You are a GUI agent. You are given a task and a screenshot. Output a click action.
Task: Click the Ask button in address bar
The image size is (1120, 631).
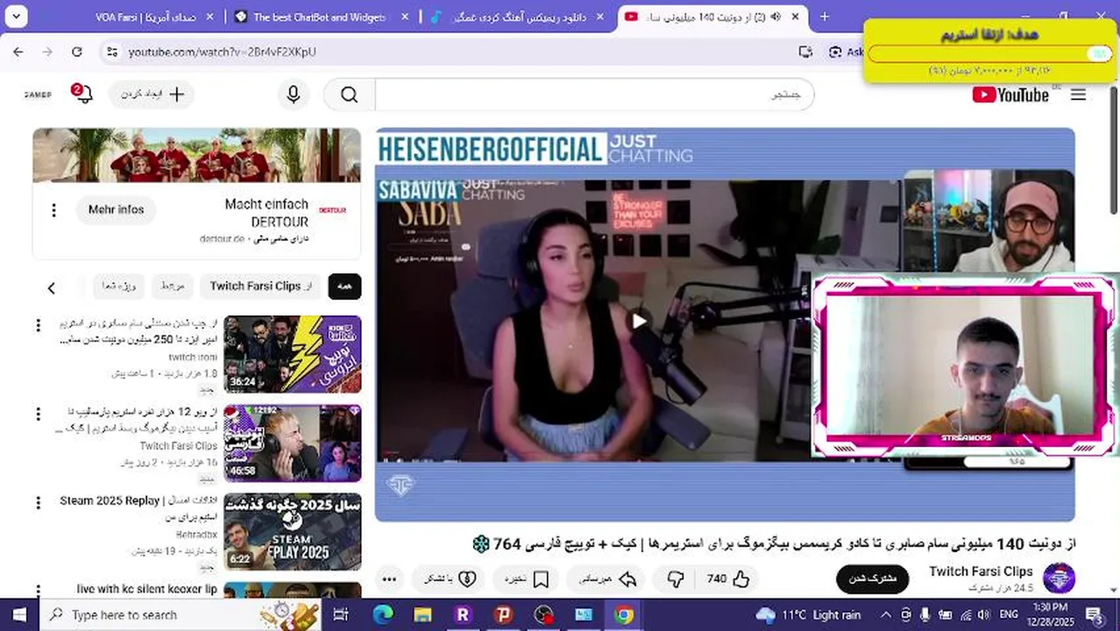click(x=847, y=52)
